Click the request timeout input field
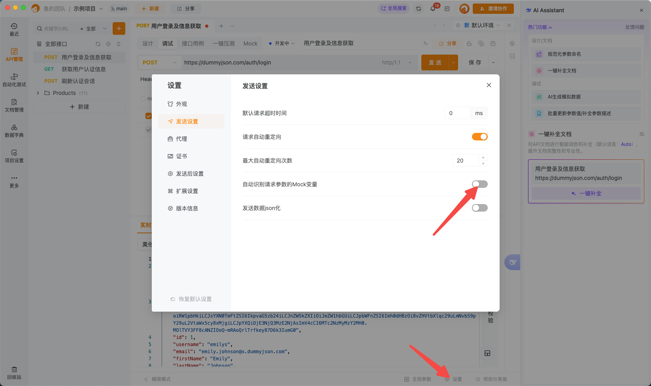 (457, 113)
